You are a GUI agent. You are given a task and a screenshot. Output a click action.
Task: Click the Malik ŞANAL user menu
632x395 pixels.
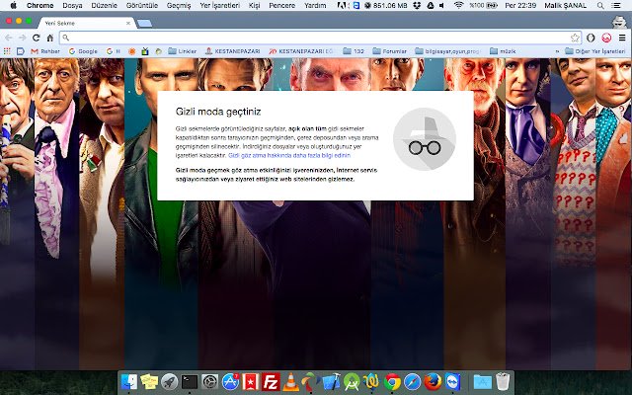[x=566, y=5]
